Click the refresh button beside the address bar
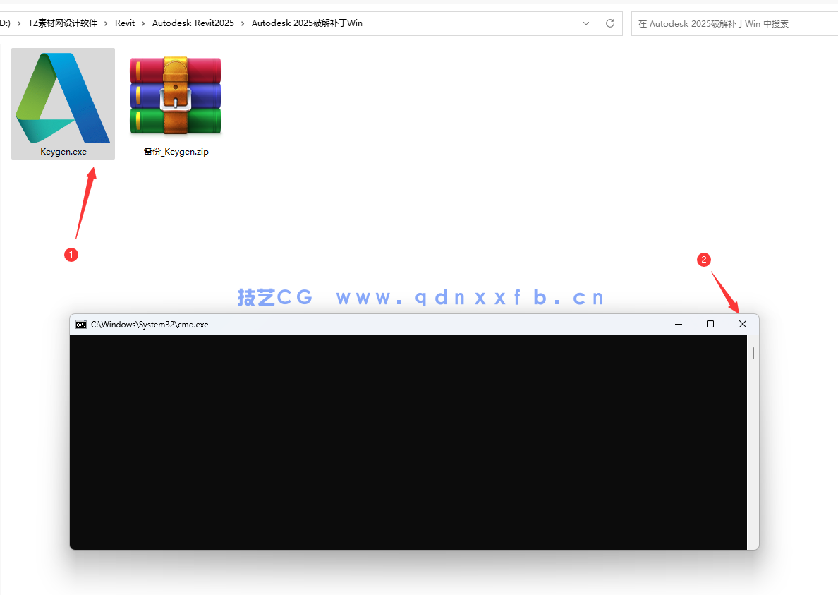This screenshot has width=838, height=595. (610, 23)
